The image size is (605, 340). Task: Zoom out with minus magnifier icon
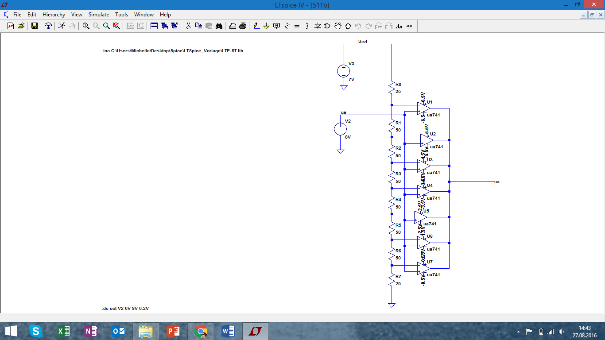106,26
